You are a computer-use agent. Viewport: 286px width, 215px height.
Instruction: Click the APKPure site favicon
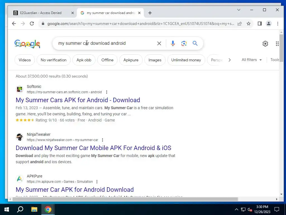pyautogui.click(x=20, y=179)
